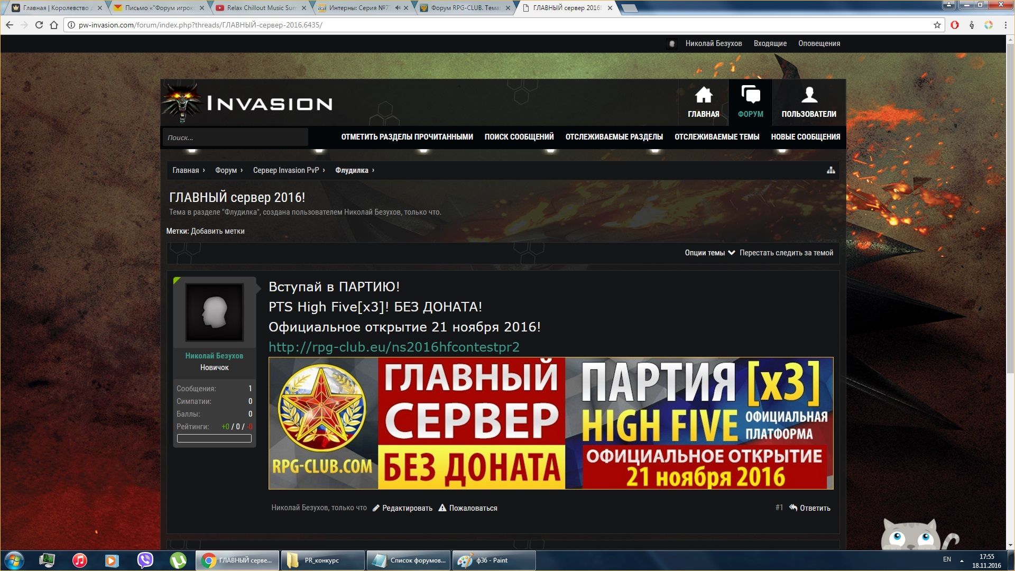Open Viber from the taskbar
The image size is (1015, 571).
[145, 560]
